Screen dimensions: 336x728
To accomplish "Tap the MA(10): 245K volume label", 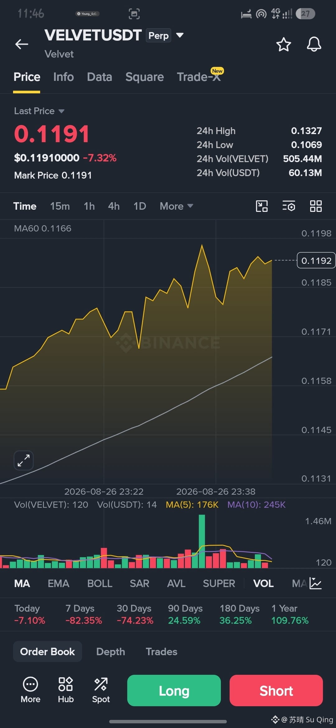I will click(x=256, y=505).
